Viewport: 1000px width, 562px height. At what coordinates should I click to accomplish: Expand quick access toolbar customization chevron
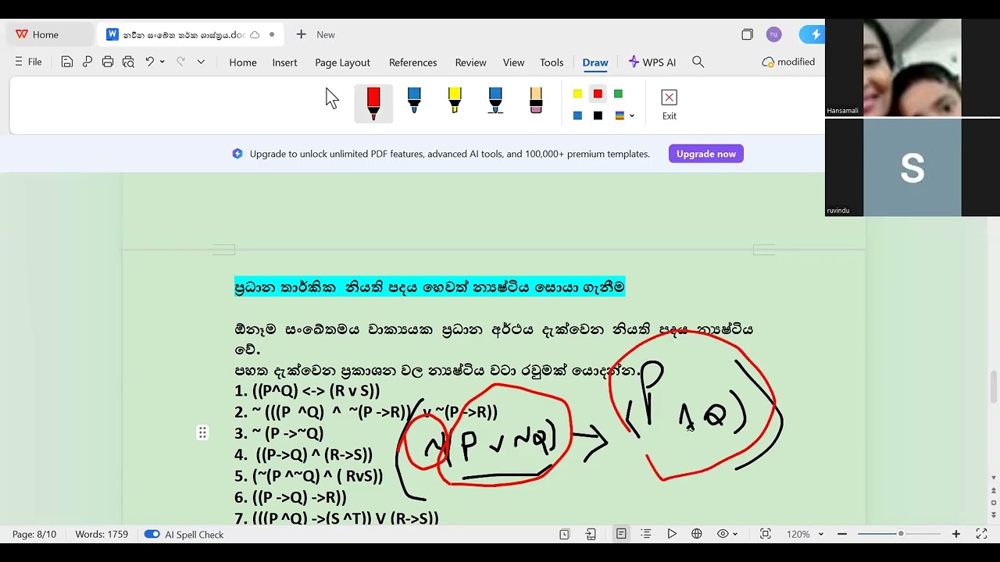pos(201,62)
